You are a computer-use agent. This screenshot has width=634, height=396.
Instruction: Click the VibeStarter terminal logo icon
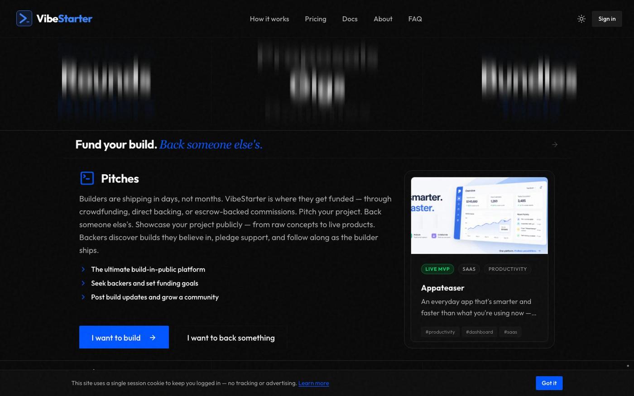click(24, 19)
